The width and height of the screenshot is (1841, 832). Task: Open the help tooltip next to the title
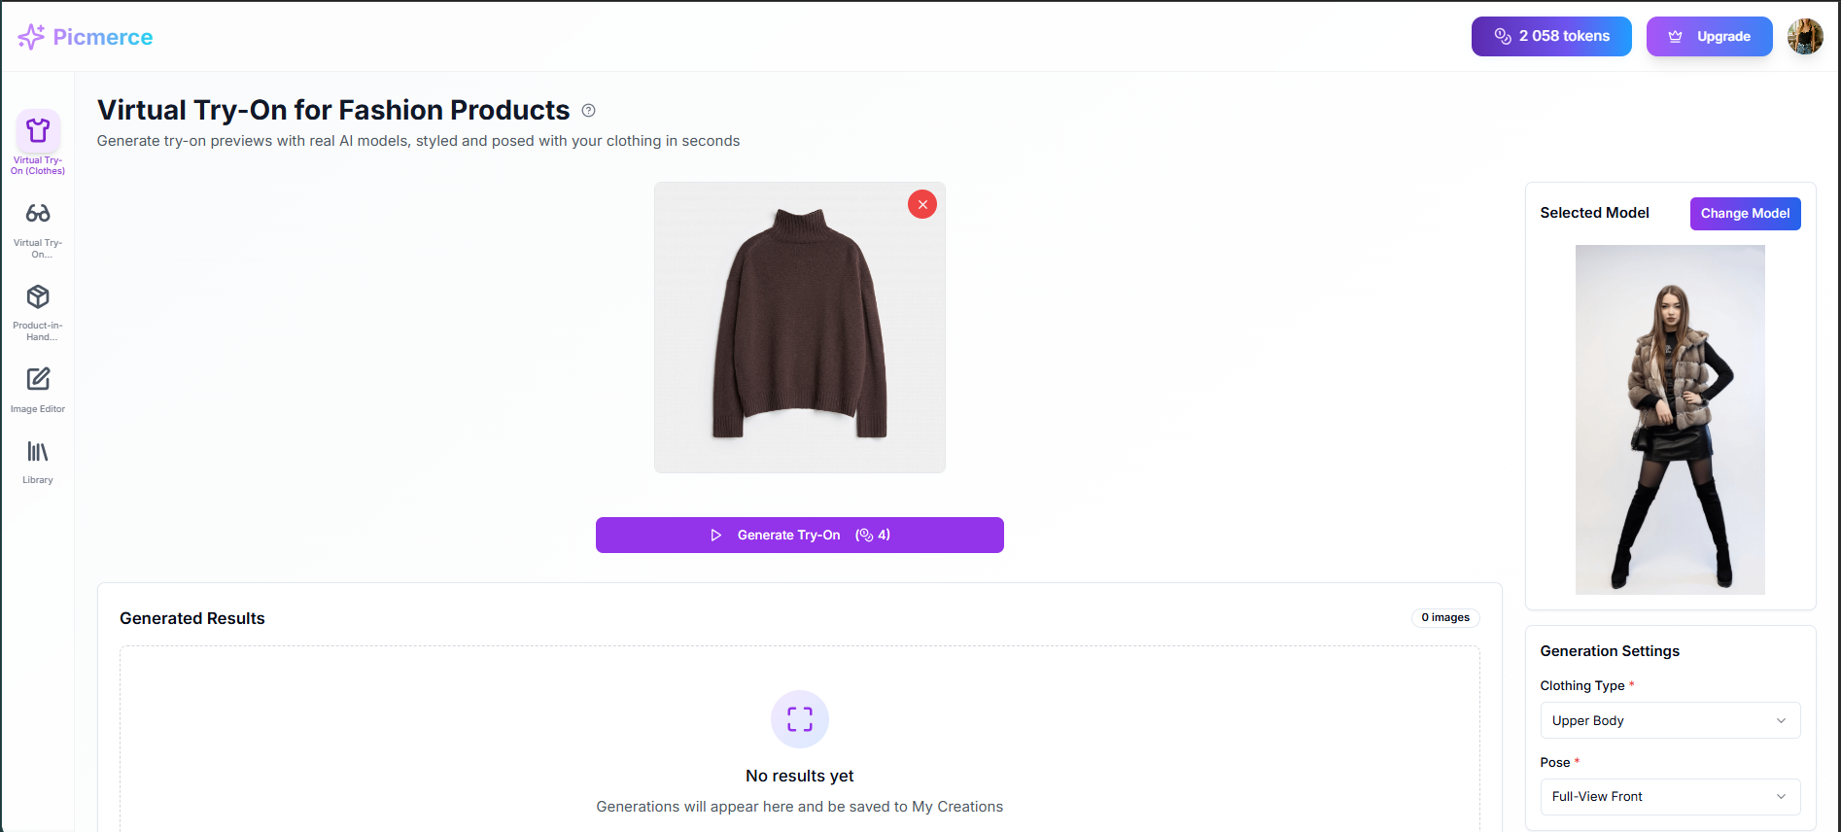tap(588, 111)
